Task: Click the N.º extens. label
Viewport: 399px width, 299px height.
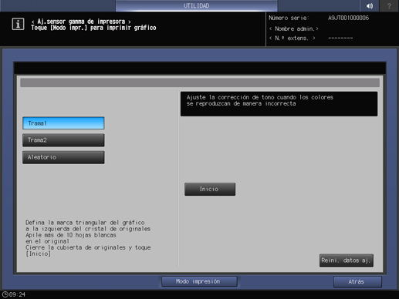Action: pyautogui.click(x=292, y=39)
